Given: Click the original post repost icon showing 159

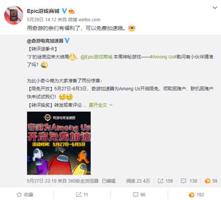Looking at the screenshot, I should (x=165, y=181).
